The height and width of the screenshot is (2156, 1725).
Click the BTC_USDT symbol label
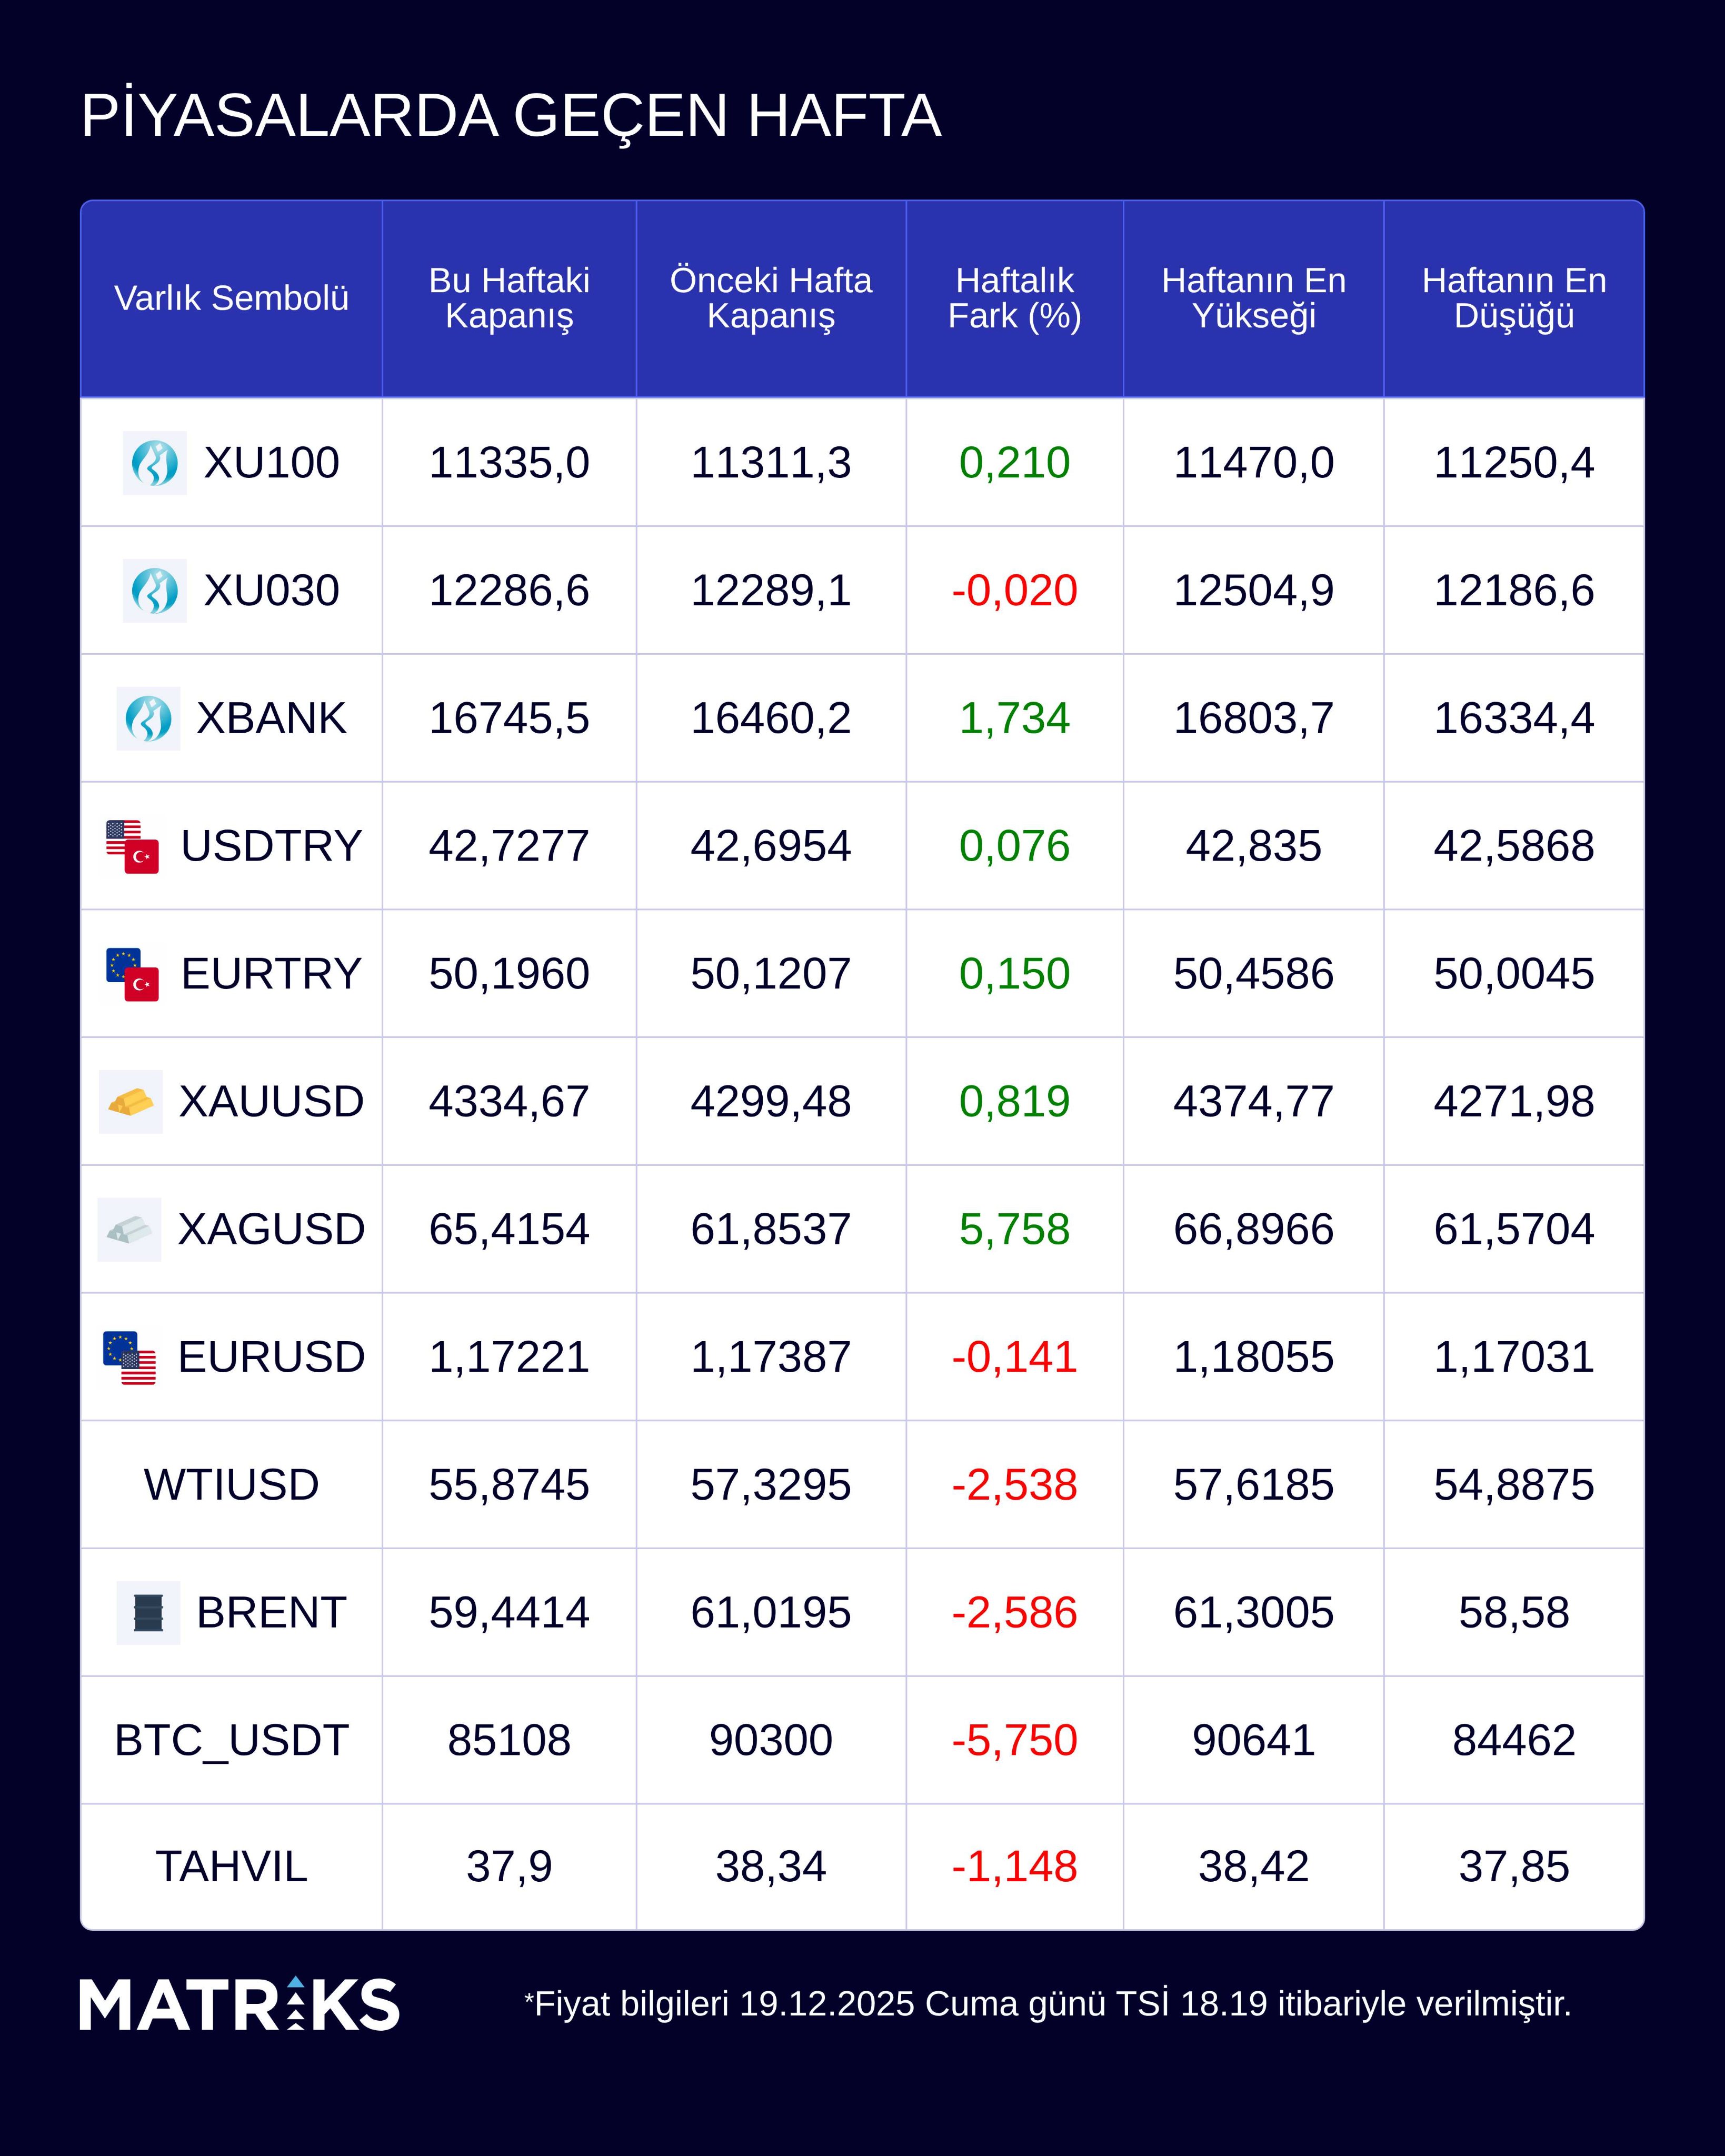point(231,1741)
